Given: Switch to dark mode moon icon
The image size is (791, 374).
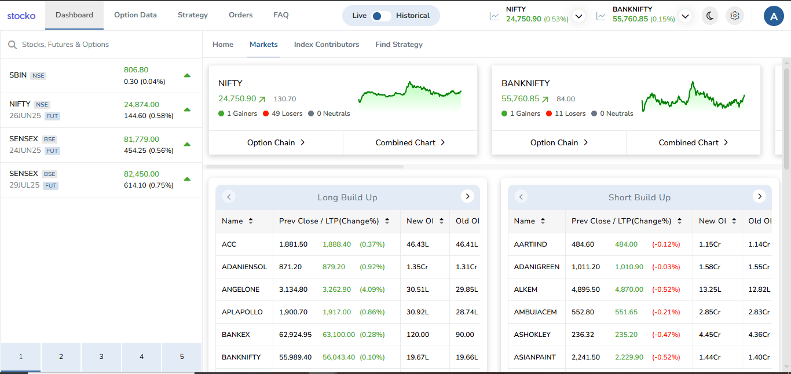Looking at the screenshot, I should pos(709,16).
